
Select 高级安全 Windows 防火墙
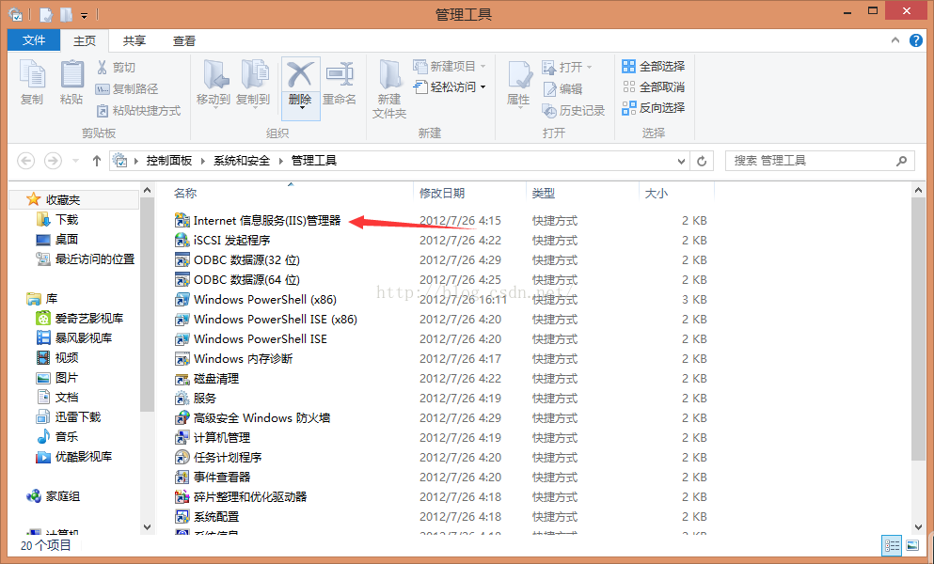(x=253, y=417)
